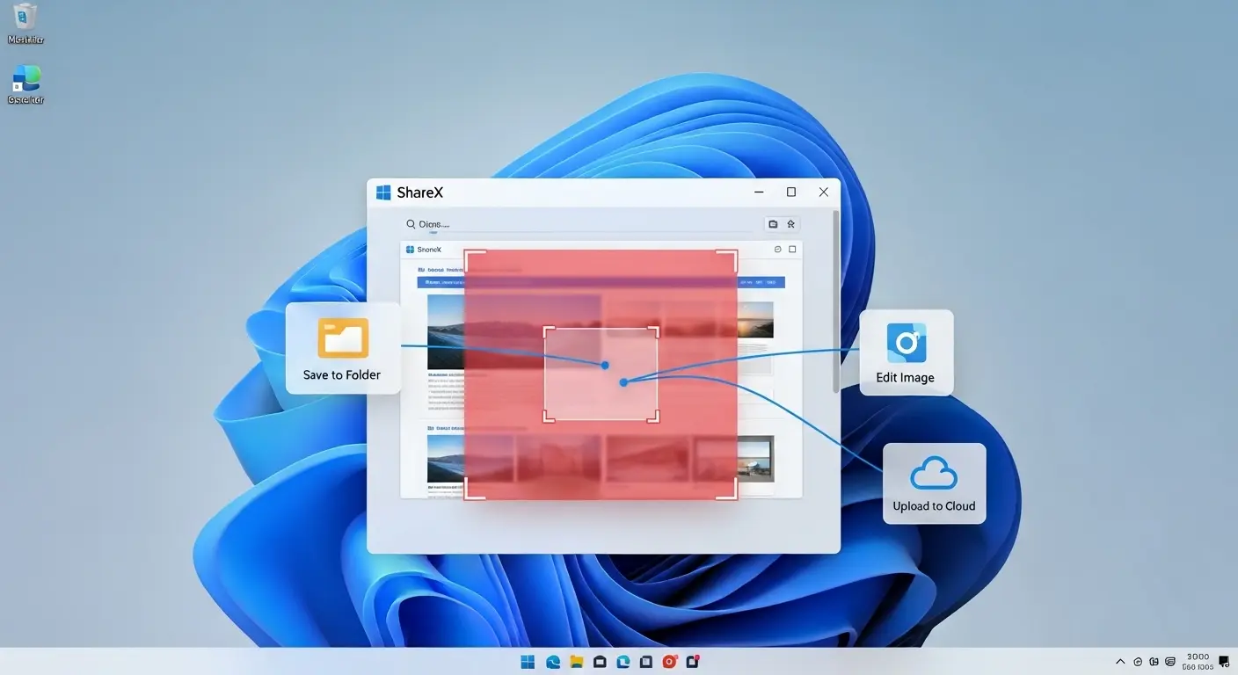
Task: Open the Start menu from the taskbar
Action: pos(528,661)
